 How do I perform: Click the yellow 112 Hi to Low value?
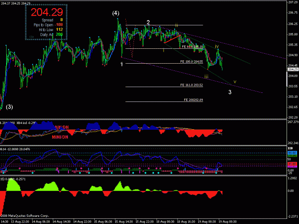tap(59, 30)
